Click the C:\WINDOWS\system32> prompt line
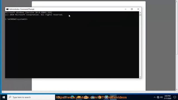The width and height of the screenshot is (178, 100). pyautogui.click(x=16, y=19)
